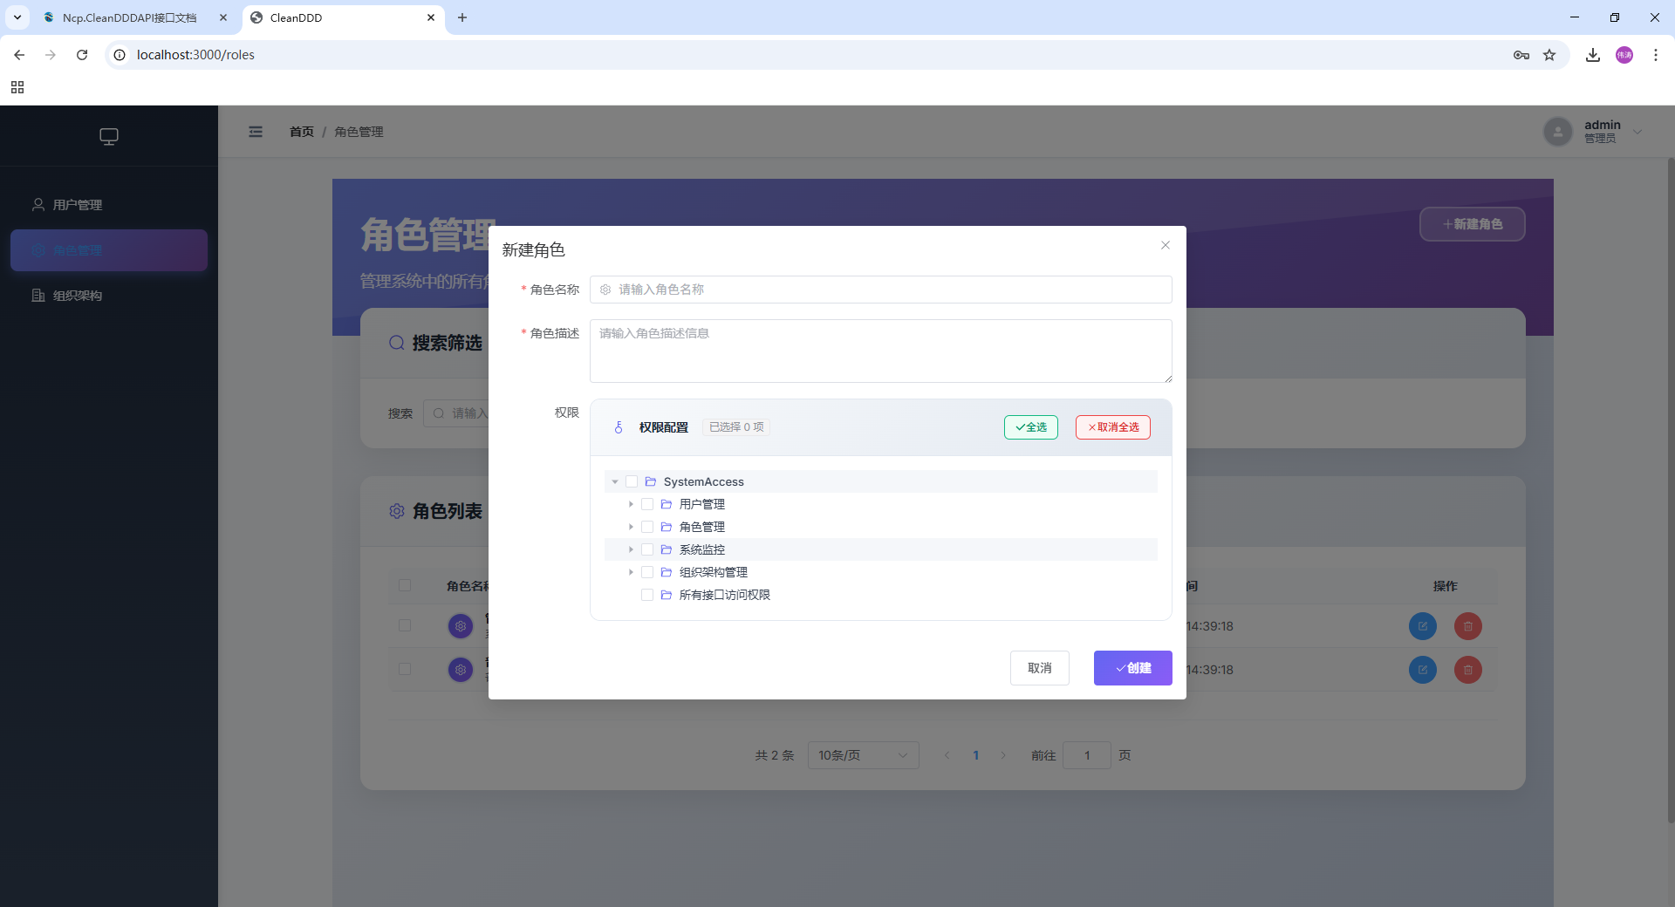Screen dimensions: 1675x907
Task: Toggle the select-all checkbox in the role table header
Action: click(405, 585)
